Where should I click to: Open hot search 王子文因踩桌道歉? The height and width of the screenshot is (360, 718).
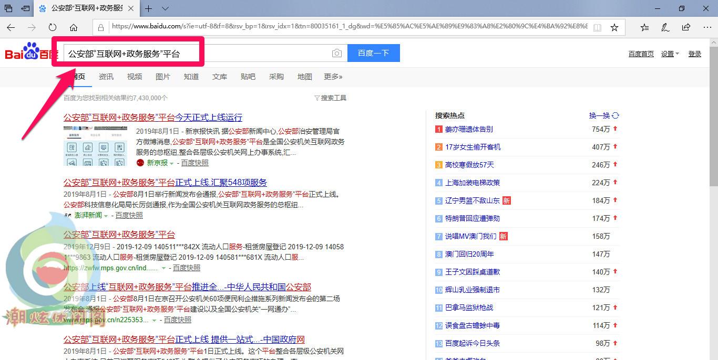(x=473, y=272)
